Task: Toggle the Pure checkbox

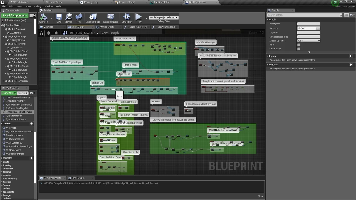Action: pos(299,45)
